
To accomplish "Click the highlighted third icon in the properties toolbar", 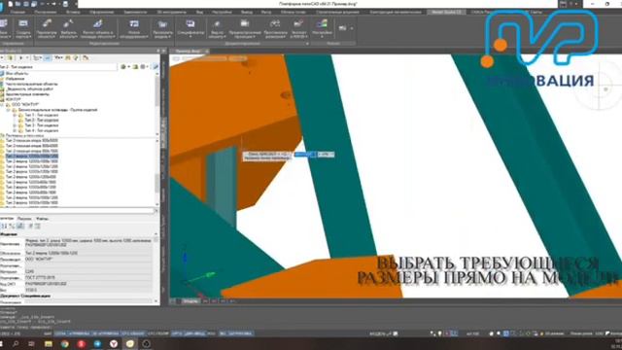I will click(x=20, y=227).
